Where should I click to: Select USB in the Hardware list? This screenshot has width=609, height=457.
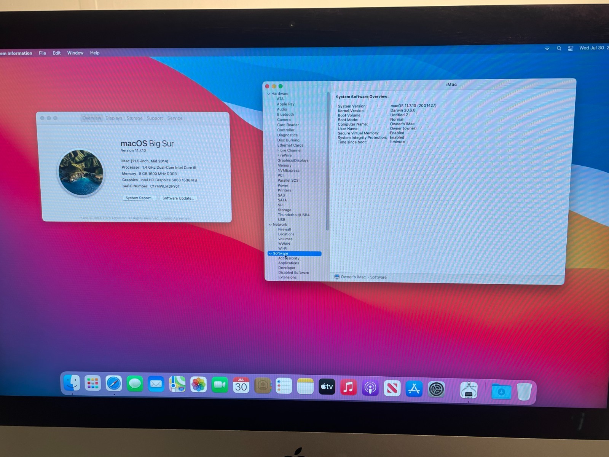[282, 220]
